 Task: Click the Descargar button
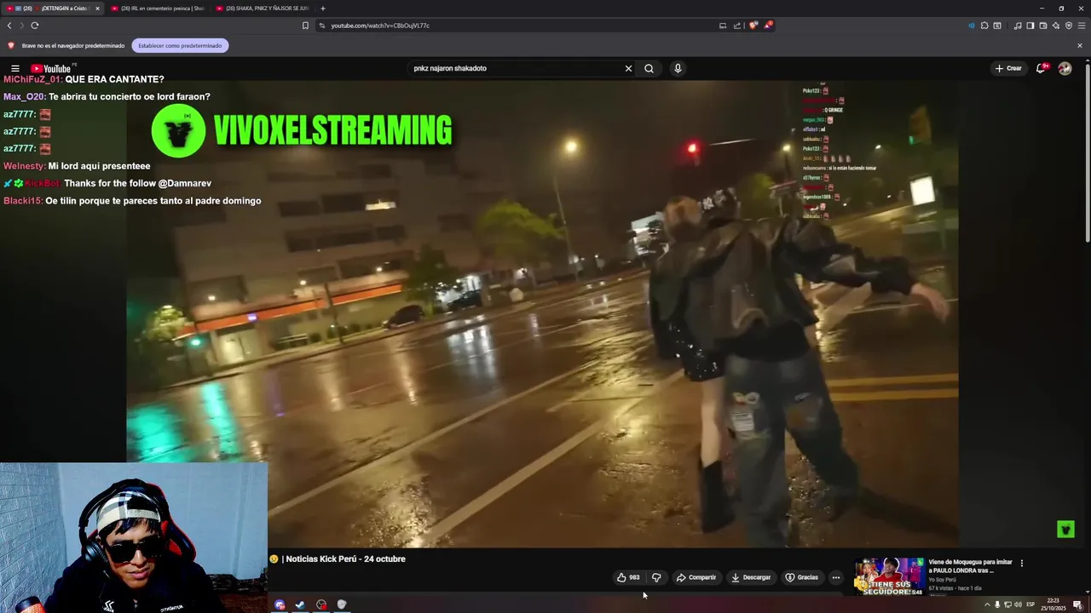pos(751,577)
